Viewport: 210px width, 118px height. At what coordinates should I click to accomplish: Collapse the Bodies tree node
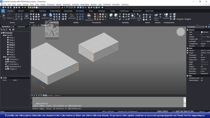(4, 35)
